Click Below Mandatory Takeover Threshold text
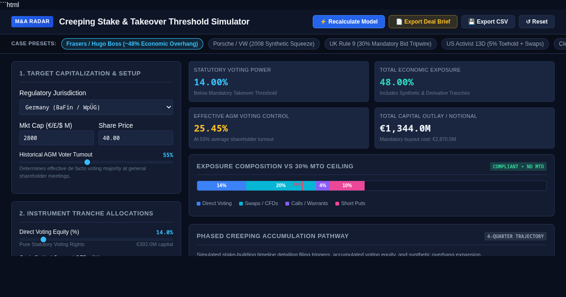The width and height of the screenshot is (566, 297). 235,93
